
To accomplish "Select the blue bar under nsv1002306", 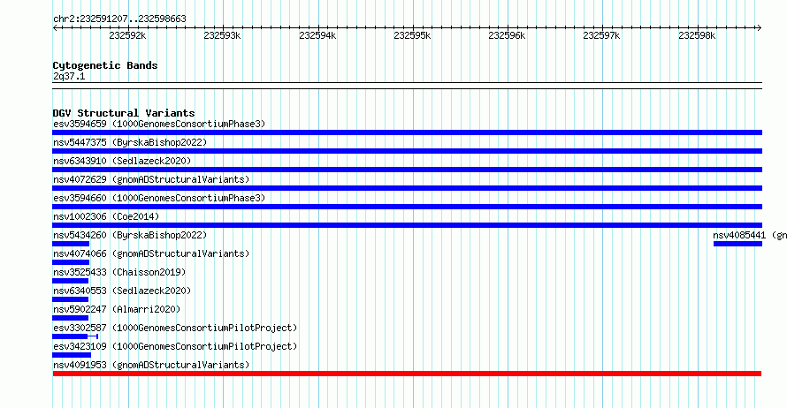I will [x=407, y=225].
